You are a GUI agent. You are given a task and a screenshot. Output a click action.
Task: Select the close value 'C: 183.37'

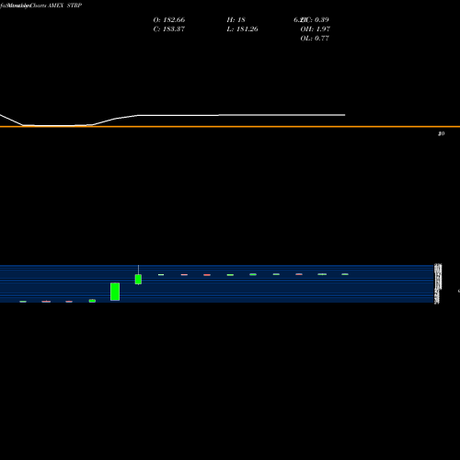[169, 29]
